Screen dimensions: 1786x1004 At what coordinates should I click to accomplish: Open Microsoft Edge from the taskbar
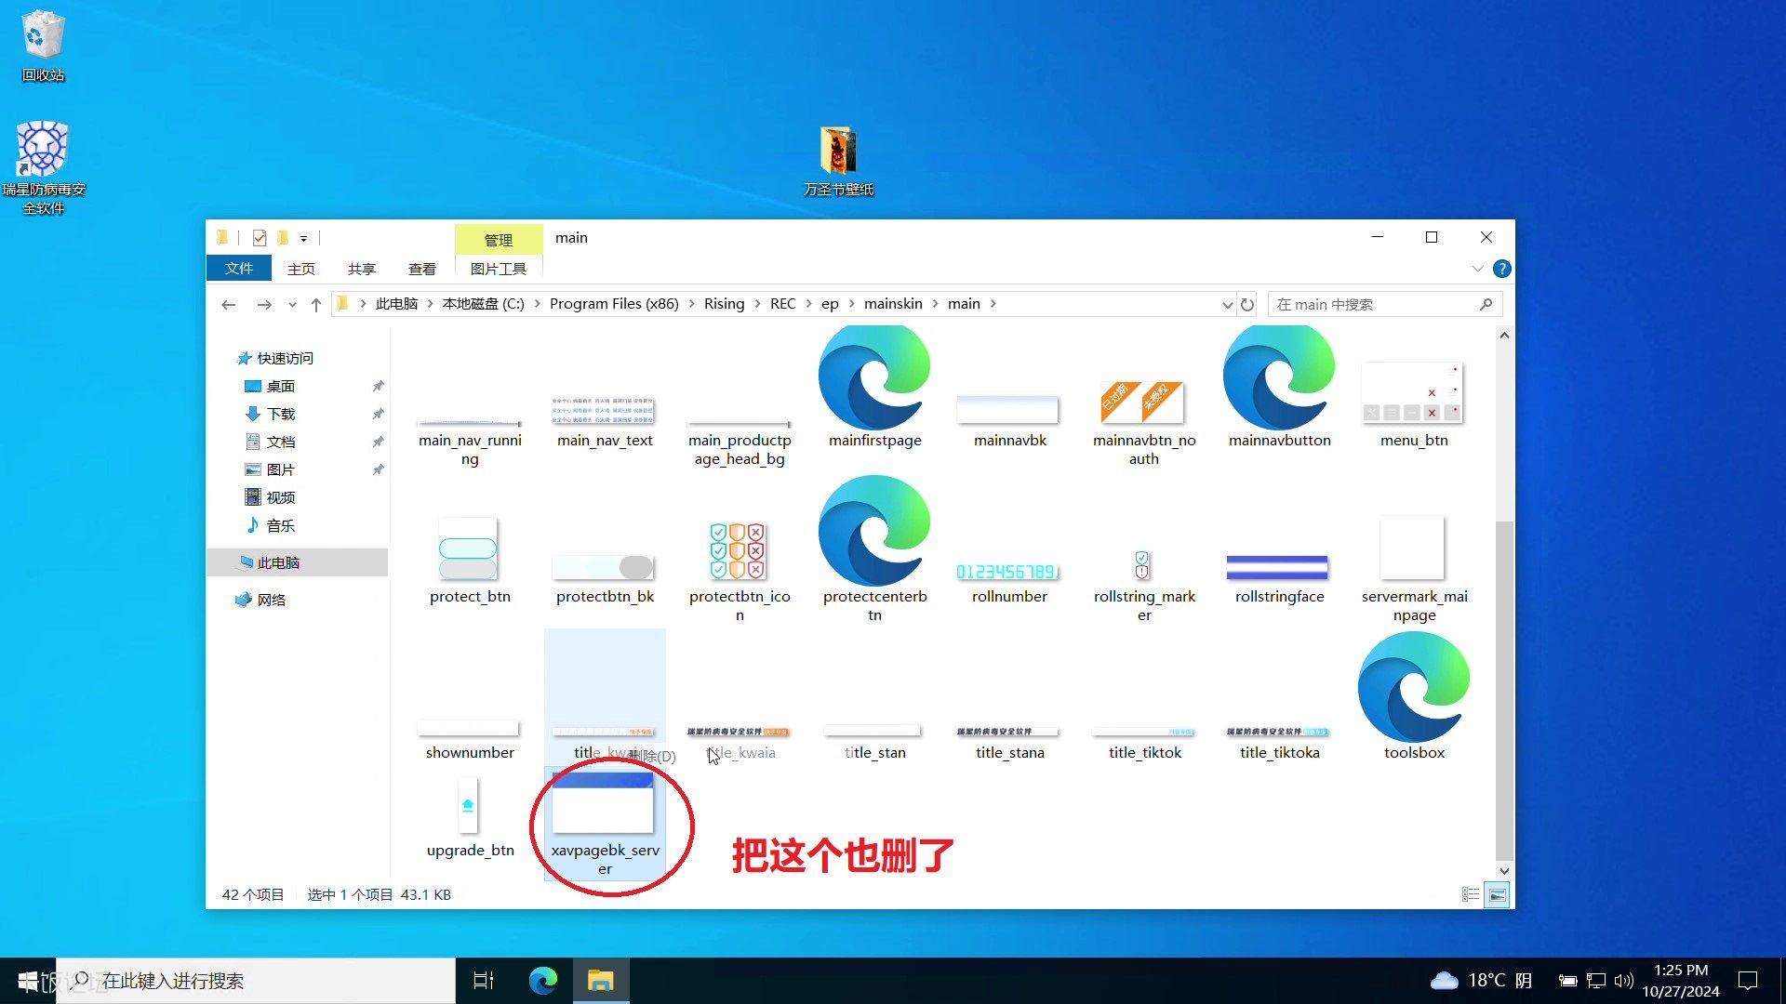pyautogui.click(x=542, y=981)
